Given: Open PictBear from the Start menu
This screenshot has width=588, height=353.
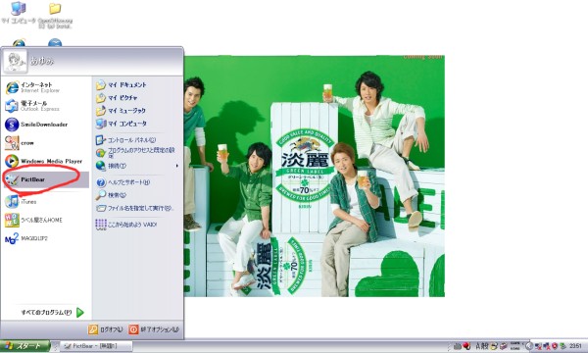Looking at the screenshot, I should pos(46,179).
